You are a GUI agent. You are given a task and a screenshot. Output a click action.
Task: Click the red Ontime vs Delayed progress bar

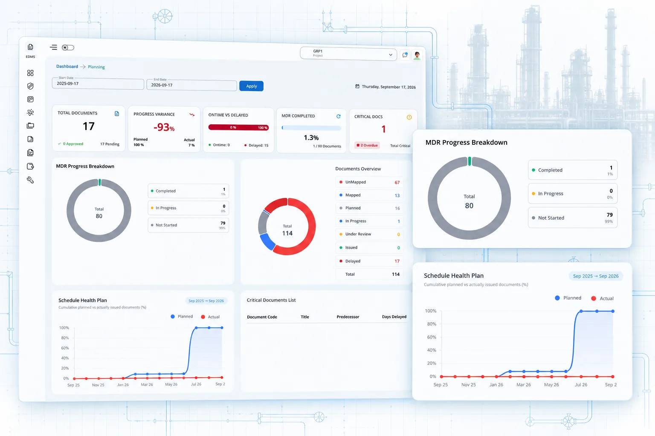pos(238,127)
